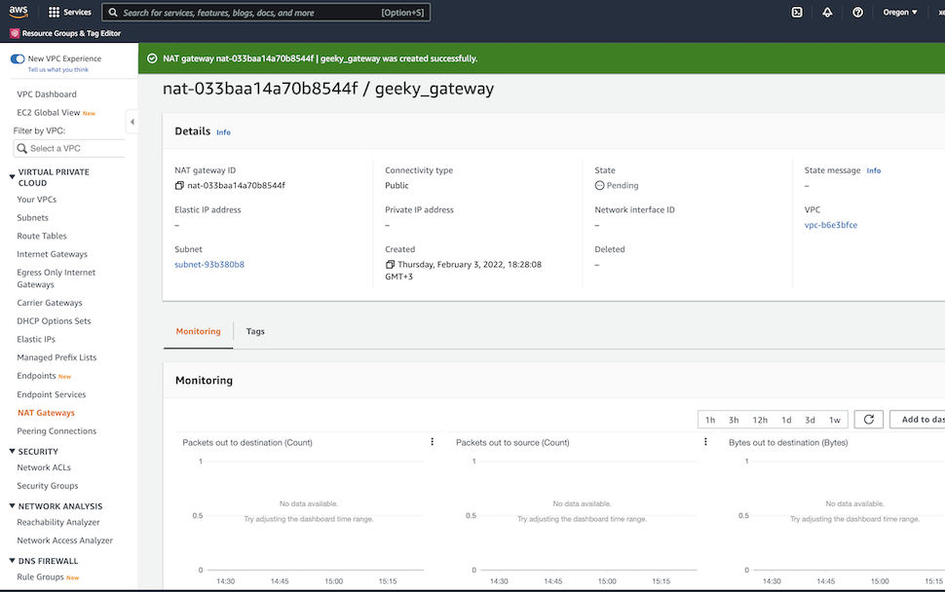The image size is (945, 592).
Task: Switch to the Monitoring tab
Action: (x=199, y=331)
